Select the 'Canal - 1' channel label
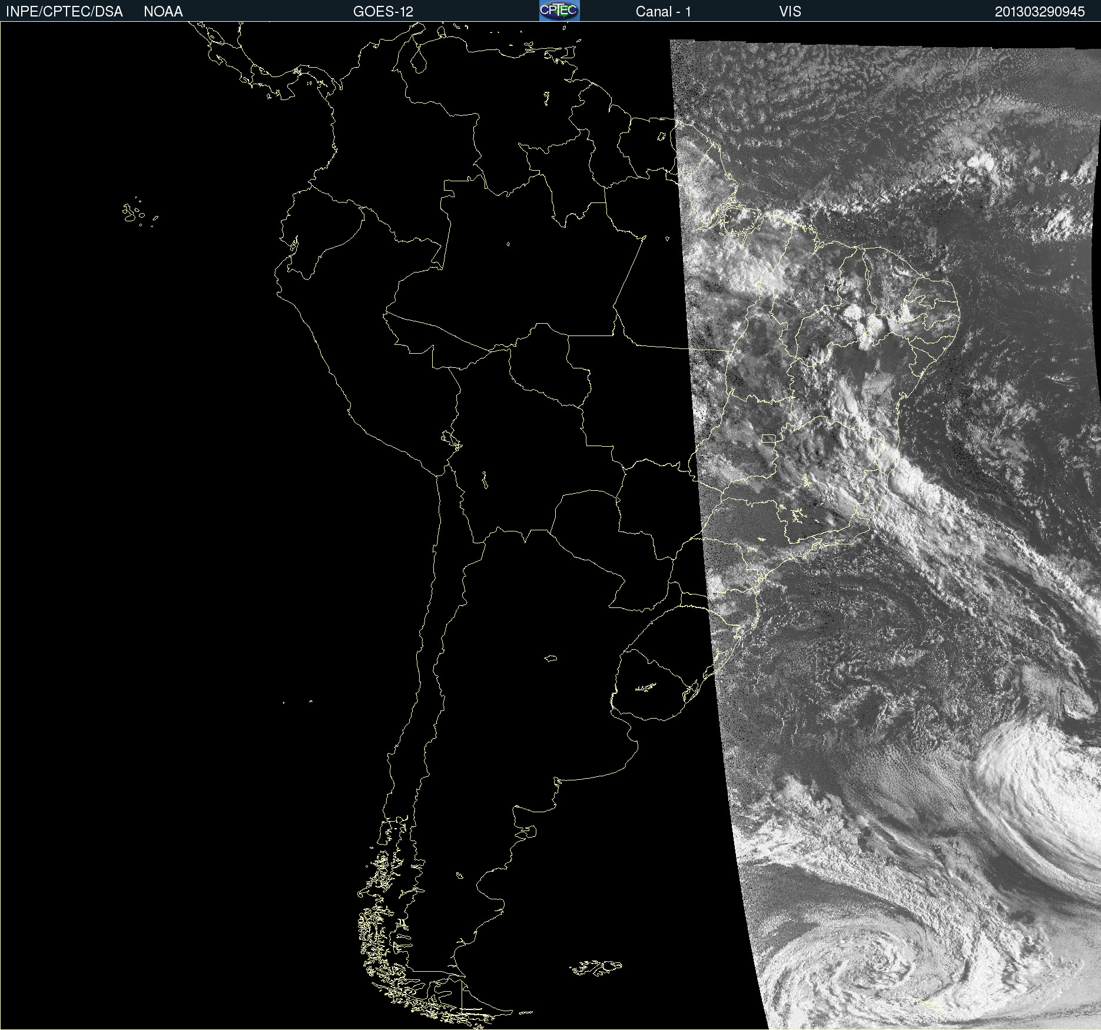 click(663, 12)
